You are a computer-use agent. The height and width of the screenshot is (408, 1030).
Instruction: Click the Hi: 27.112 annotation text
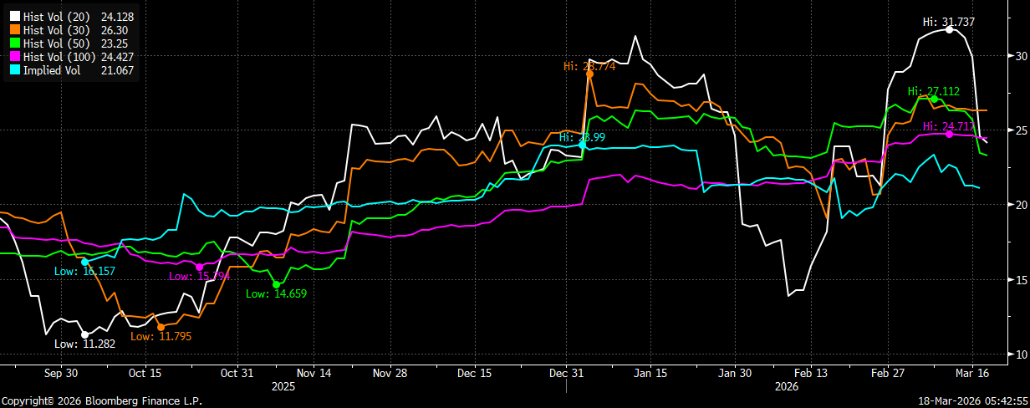point(934,90)
